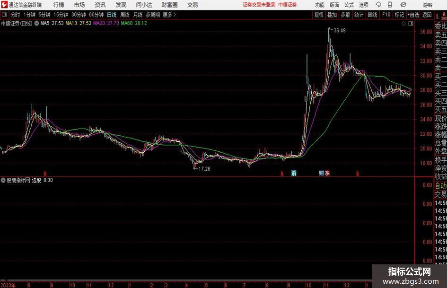
Task: Switch to the 周线 weekly period
Action: click(125, 15)
